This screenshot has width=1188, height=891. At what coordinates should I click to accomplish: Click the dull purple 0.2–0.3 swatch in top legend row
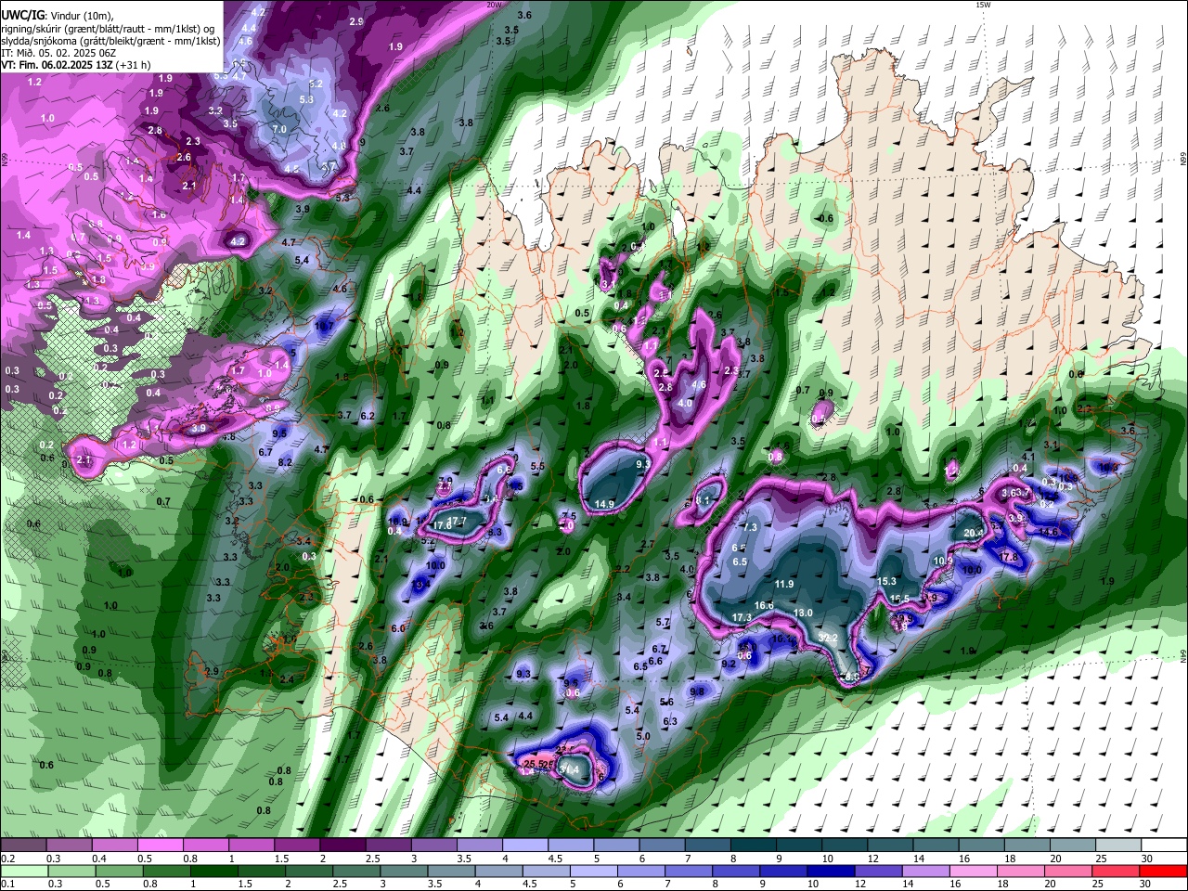(x=23, y=845)
